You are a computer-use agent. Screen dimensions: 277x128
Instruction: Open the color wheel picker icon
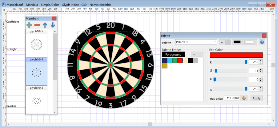pos(244,98)
